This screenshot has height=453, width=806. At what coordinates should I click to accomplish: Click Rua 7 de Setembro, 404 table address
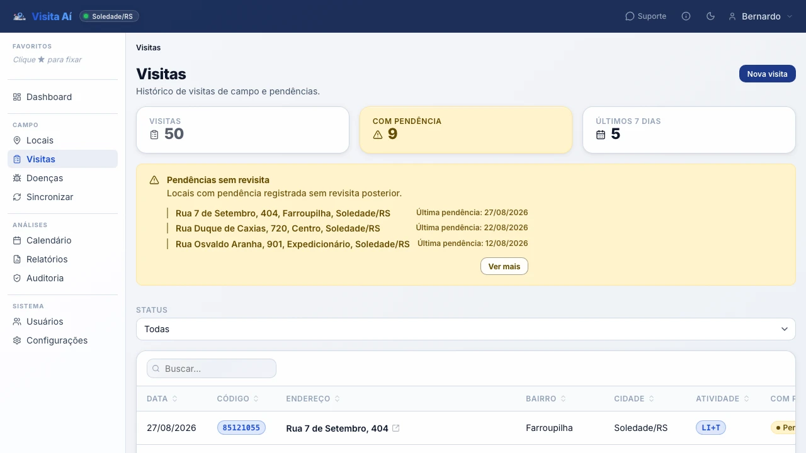[x=337, y=428]
